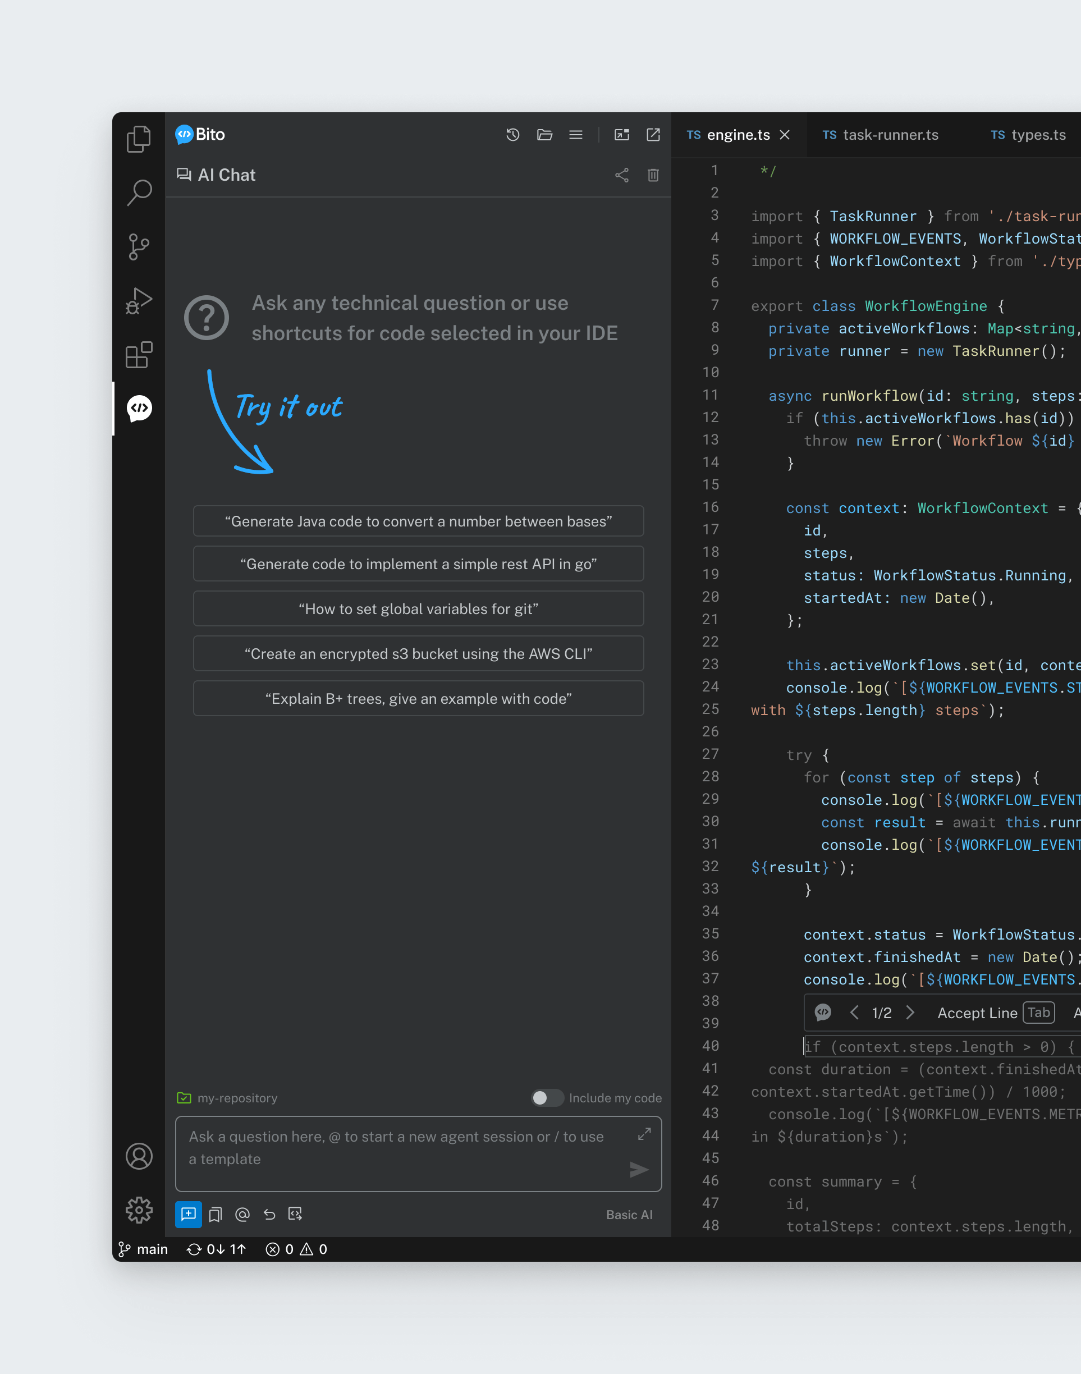Image resolution: width=1081 pixels, height=1374 pixels.
Task: Click line number 40 in editor gutter
Action: [x=710, y=1046]
